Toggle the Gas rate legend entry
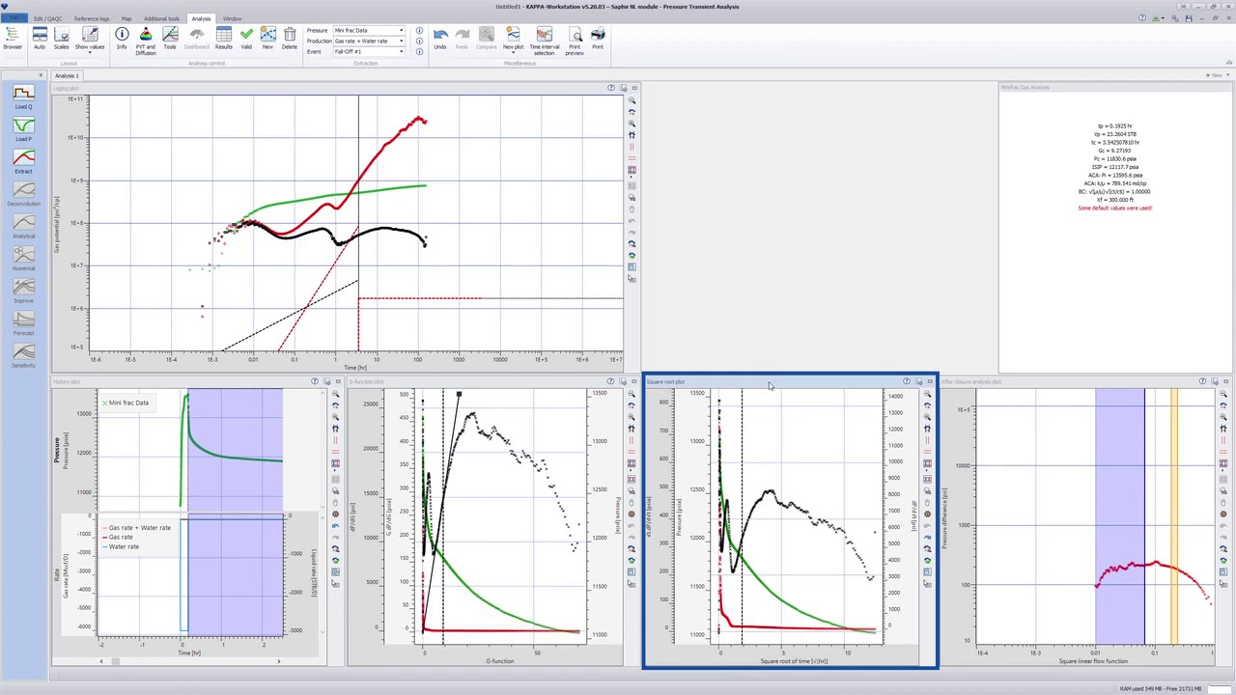1236x695 pixels. point(119,538)
